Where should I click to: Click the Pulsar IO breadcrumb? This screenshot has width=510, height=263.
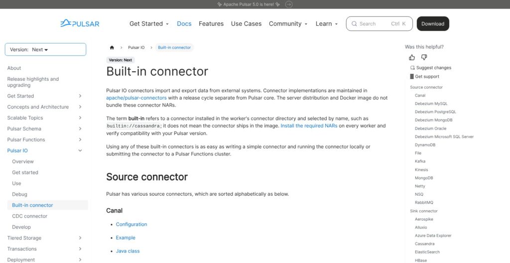pyautogui.click(x=136, y=47)
